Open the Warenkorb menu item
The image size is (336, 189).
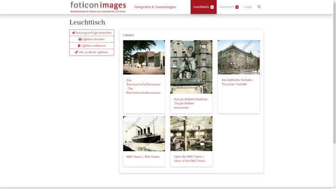tap(229, 7)
